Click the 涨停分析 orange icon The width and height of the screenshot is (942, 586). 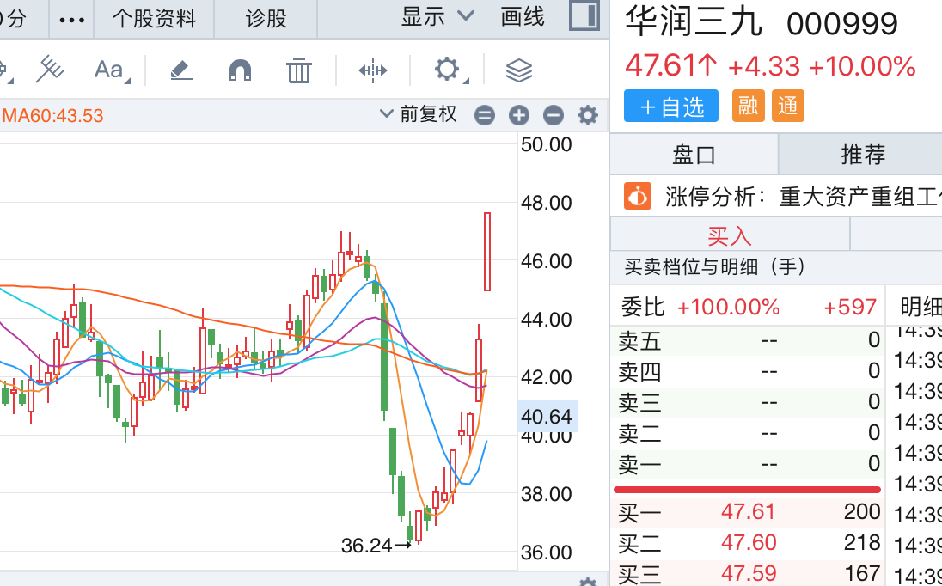[638, 196]
